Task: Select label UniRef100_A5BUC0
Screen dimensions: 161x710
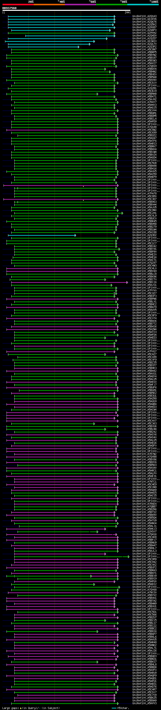Action: coord(144,219)
